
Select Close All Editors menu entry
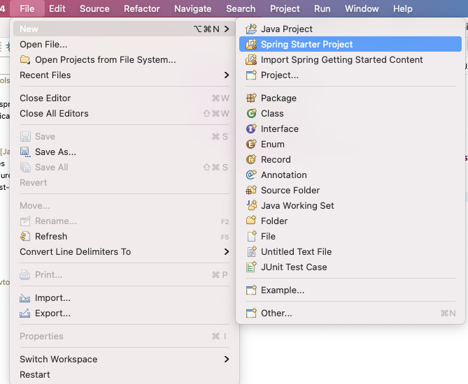(x=124, y=114)
